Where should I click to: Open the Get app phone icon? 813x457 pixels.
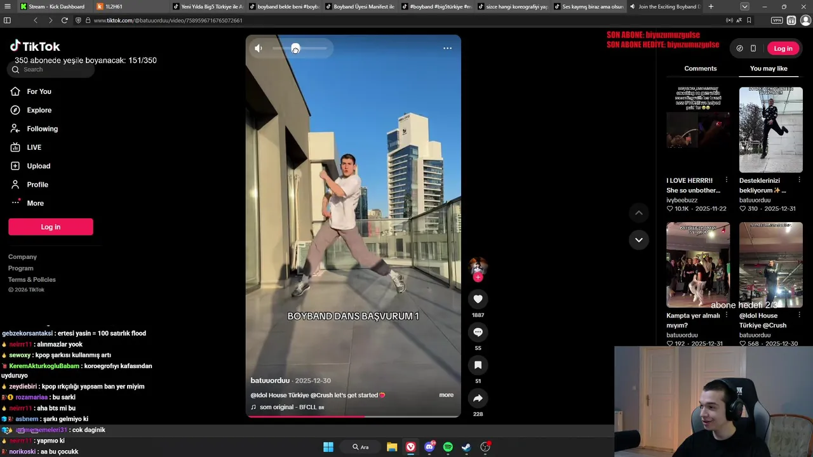753,48
